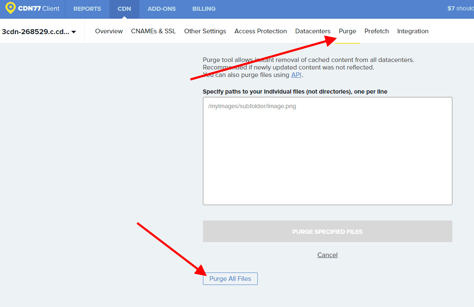Click the $7 balance notice
Image resolution: width=474 pixels, height=307 pixels.
point(460,9)
